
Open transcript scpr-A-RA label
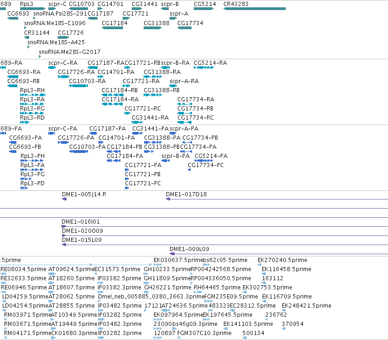pos(184,81)
